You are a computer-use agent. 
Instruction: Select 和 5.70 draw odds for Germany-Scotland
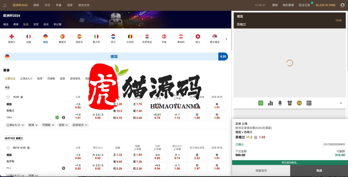[x=118, y=118]
